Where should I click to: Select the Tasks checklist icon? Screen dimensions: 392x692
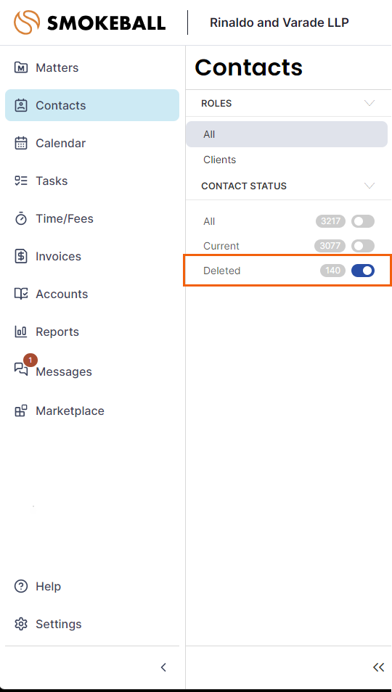pos(21,181)
